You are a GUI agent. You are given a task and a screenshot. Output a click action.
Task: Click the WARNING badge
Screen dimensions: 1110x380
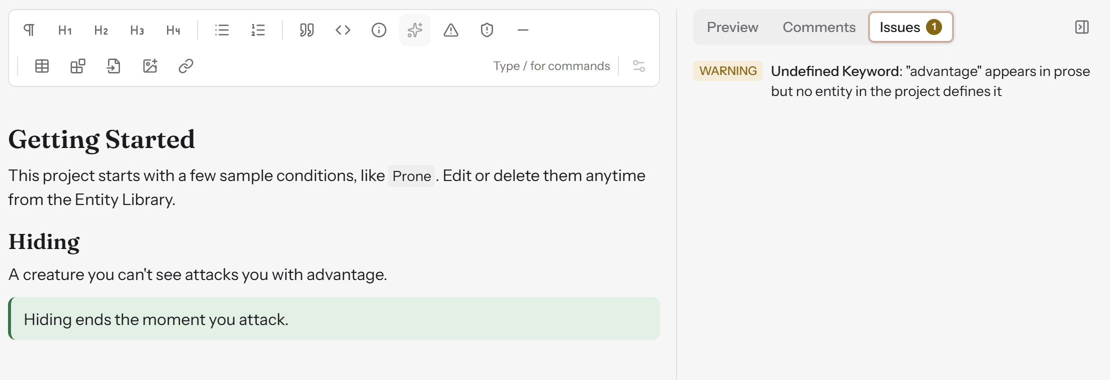(728, 71)
